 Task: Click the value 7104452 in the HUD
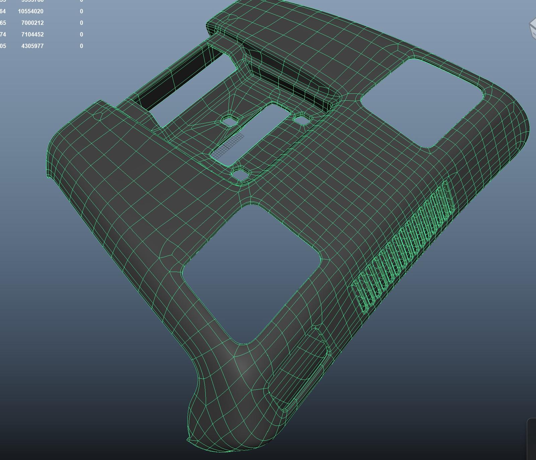(x=32, y=34)
